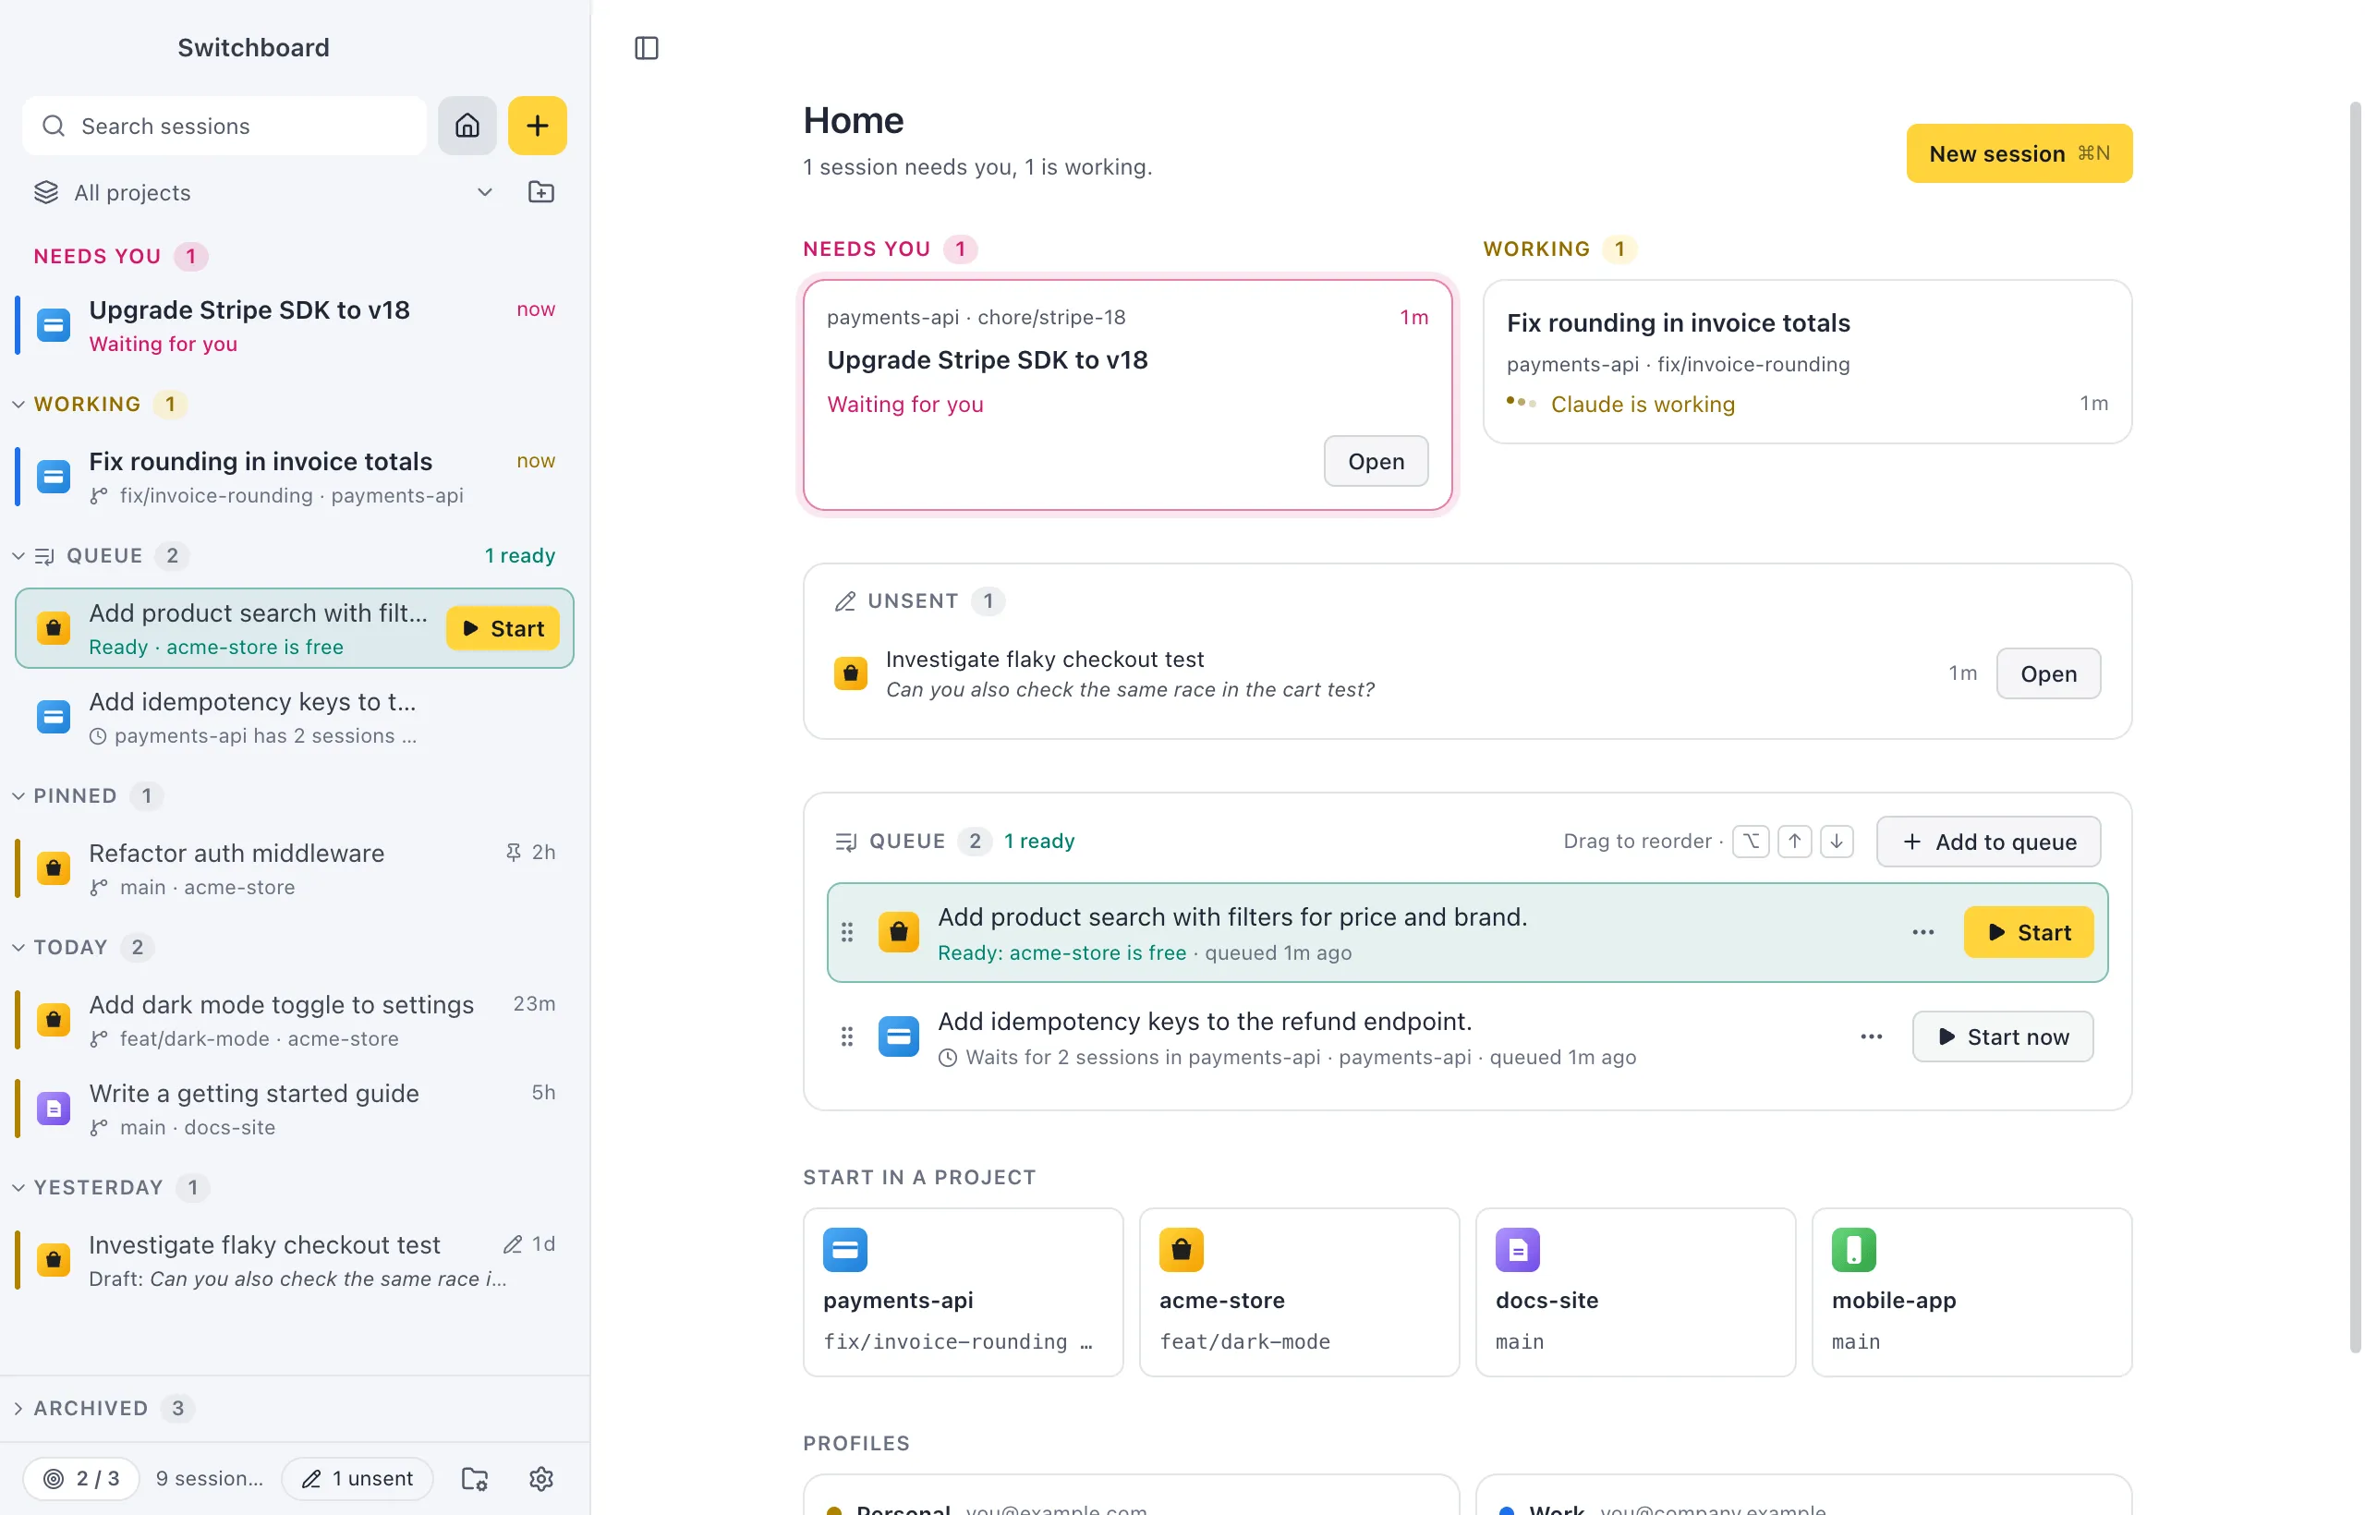The image size is (2365, 1515).
Task: Open settings gear in sidebar footer
Action: [541, 1479]
